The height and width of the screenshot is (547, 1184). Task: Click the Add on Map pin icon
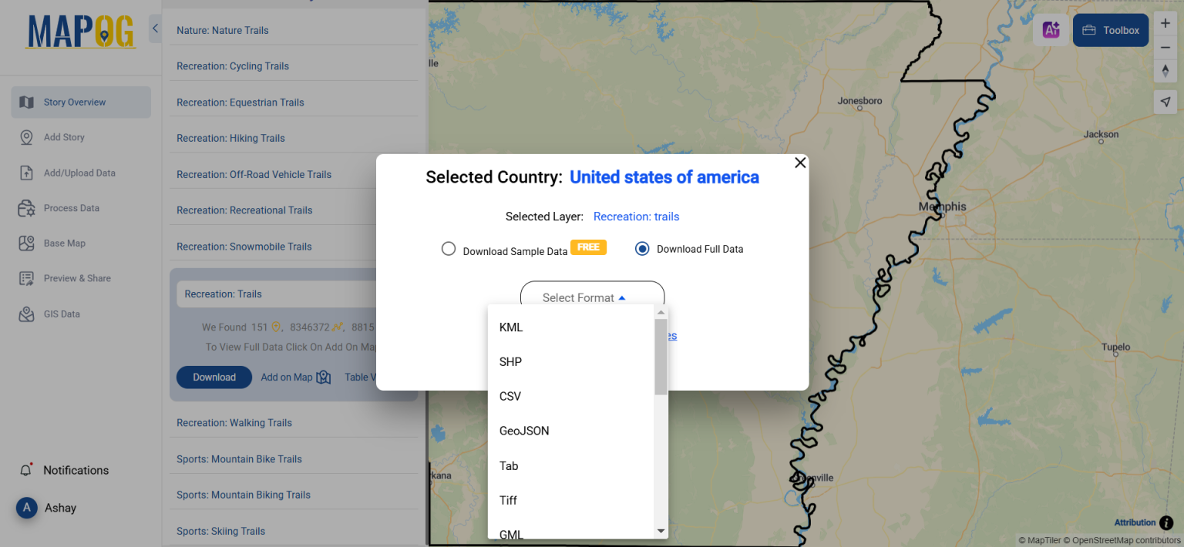pyautogui.click(x=323, y=377)
